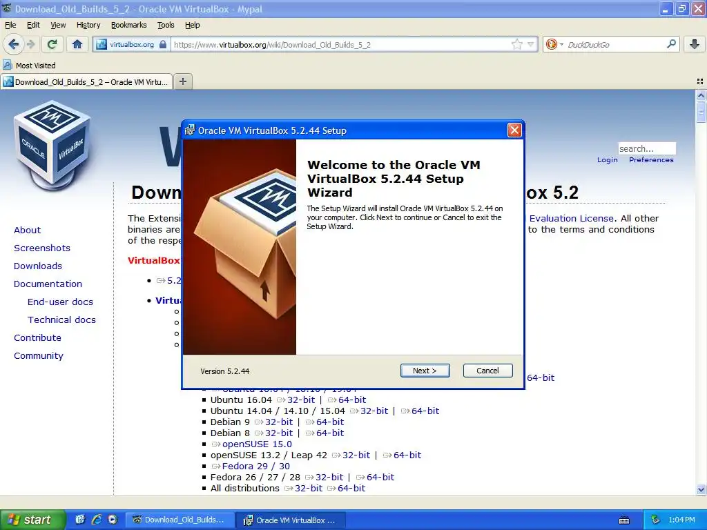Open the Contribute sidebar link
The image size is (707, 530).
[x=37, y=337]
